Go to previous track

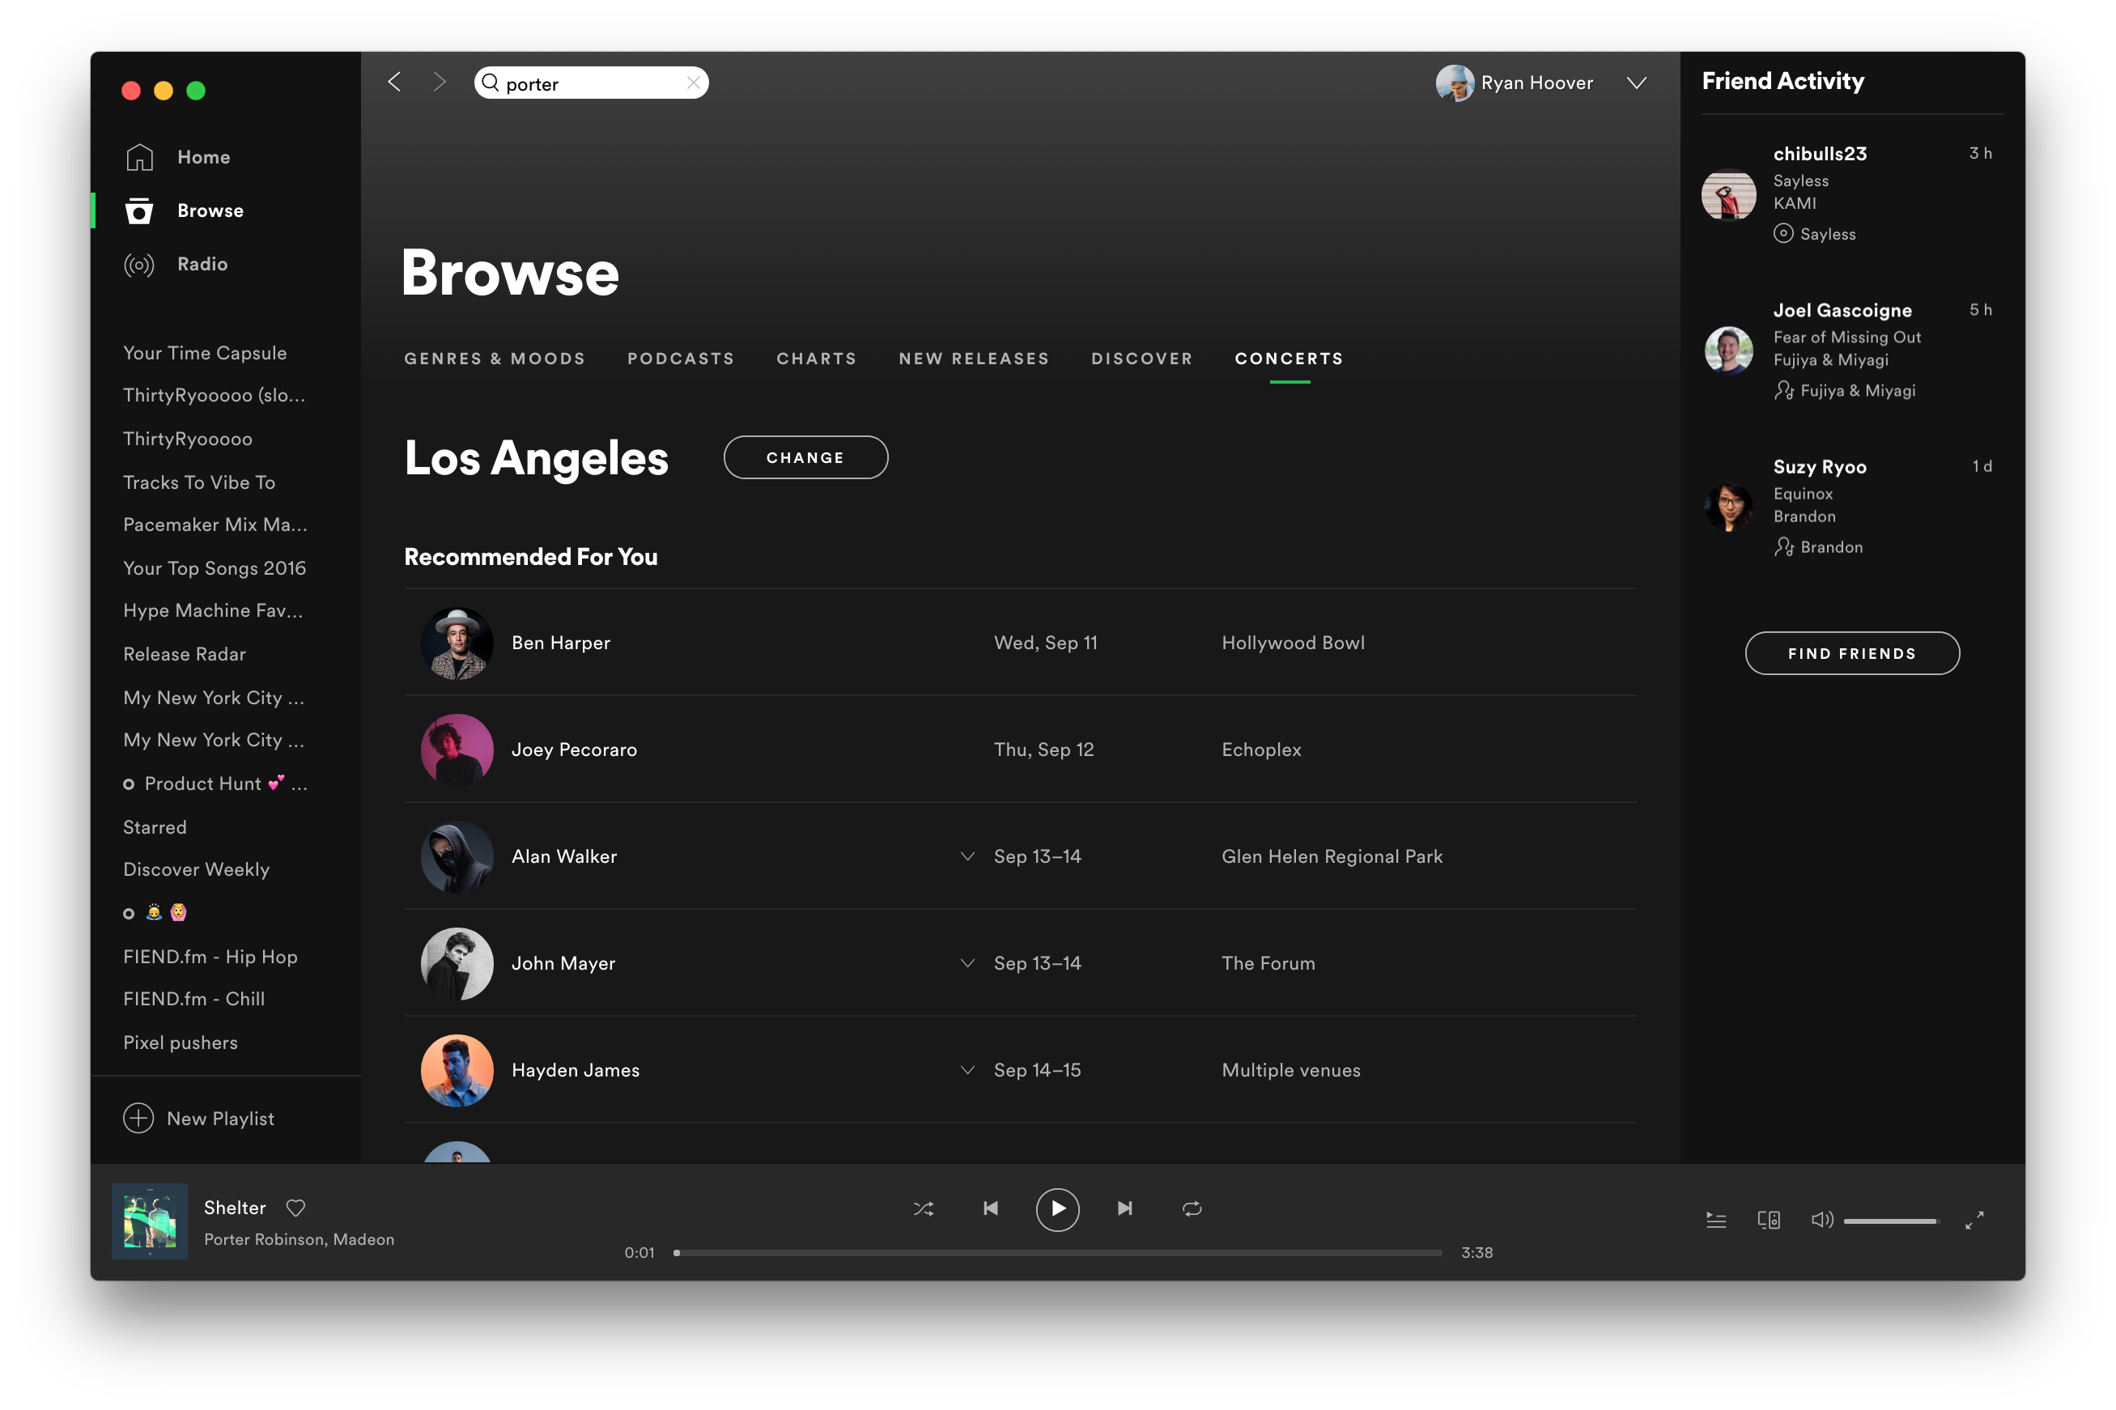pyautogui.click(x=990, y=1208)
